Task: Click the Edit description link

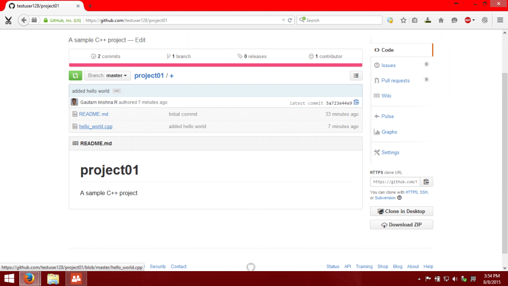Action: click(140, 40)
